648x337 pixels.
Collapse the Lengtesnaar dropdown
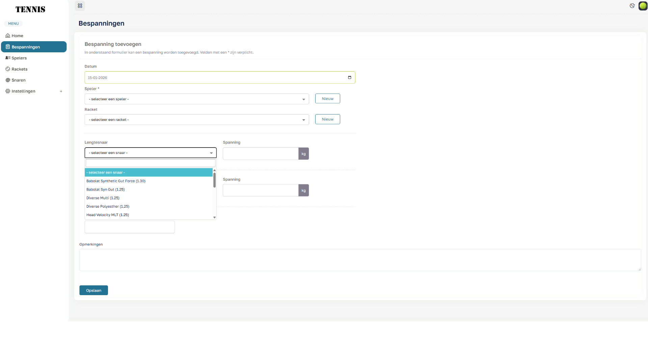pyautogui.click(x=151, y=153)
